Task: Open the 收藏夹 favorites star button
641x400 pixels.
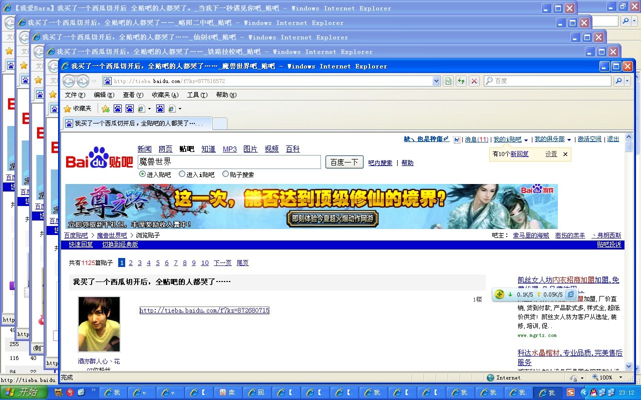Action: [x=78, y=108]
